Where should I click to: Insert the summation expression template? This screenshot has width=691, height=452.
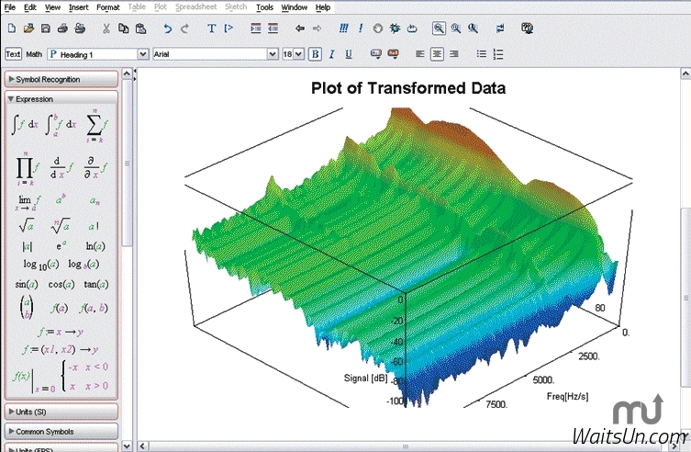(95, 124)
